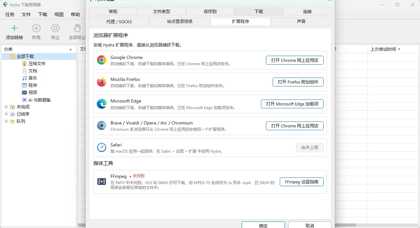Confirm with the 确定 button
Viewport: 420px width, 228px height.
[x=263, y=225]
